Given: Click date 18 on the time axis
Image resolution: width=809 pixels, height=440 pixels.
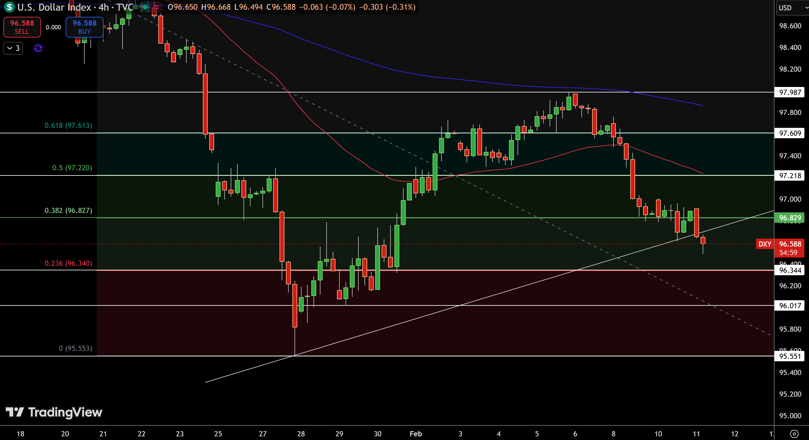Looking at the screenshot, I should (x=20, y=434).
